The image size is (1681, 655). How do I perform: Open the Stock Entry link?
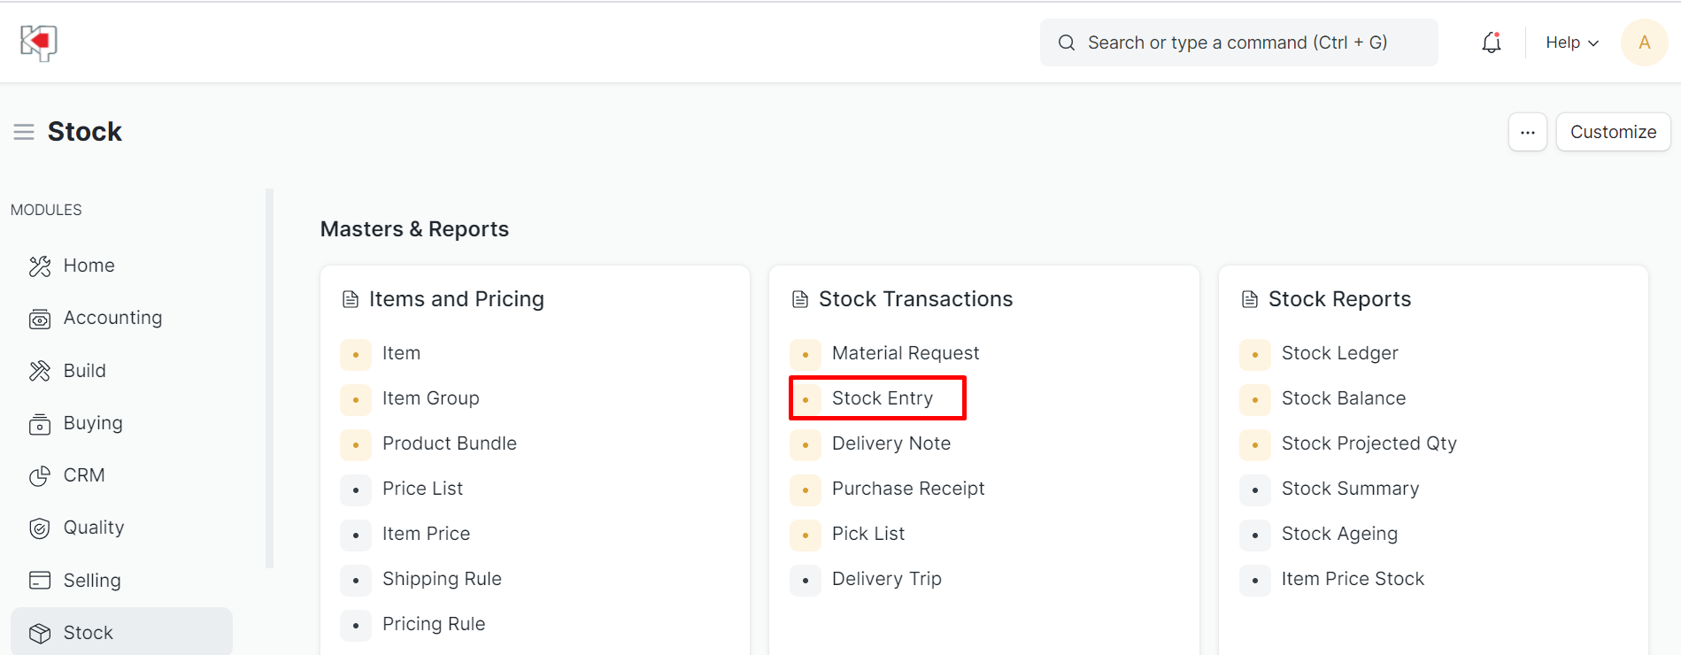coord(882,398)
